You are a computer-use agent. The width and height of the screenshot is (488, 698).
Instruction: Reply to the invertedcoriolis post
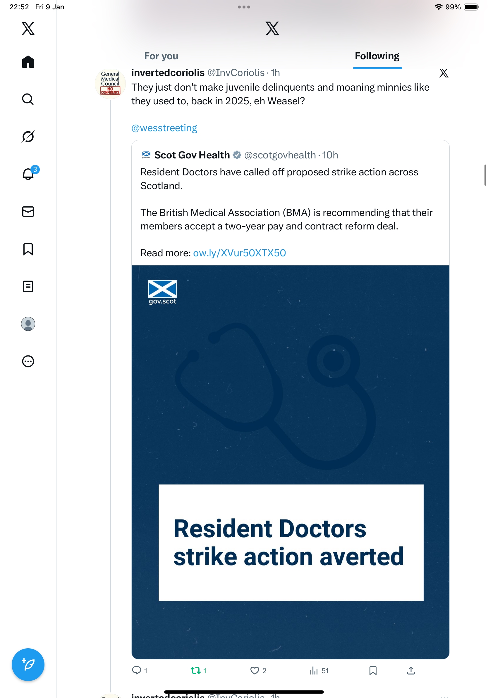[x=137, y=670]
